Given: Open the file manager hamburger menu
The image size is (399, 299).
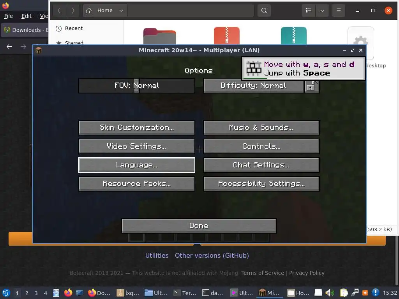Looking at the screenshot, I should tap(339, 11).
